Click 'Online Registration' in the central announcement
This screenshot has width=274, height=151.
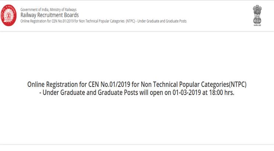coord(53,84)
